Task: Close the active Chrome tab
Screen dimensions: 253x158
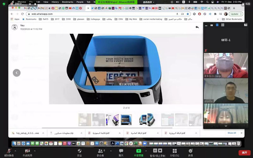Action: pyautogui.click(x=88, y=8)
